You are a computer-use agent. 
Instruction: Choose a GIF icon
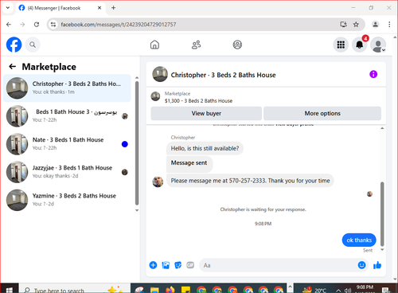[x=190, y=265]
